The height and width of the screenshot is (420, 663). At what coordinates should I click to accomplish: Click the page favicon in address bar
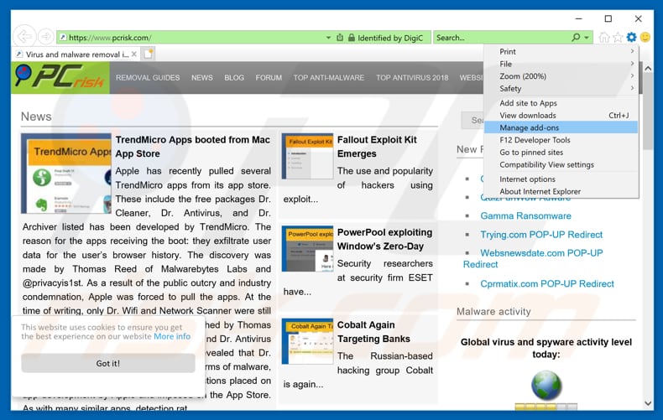pyautogui.click(x=63, y=37)
